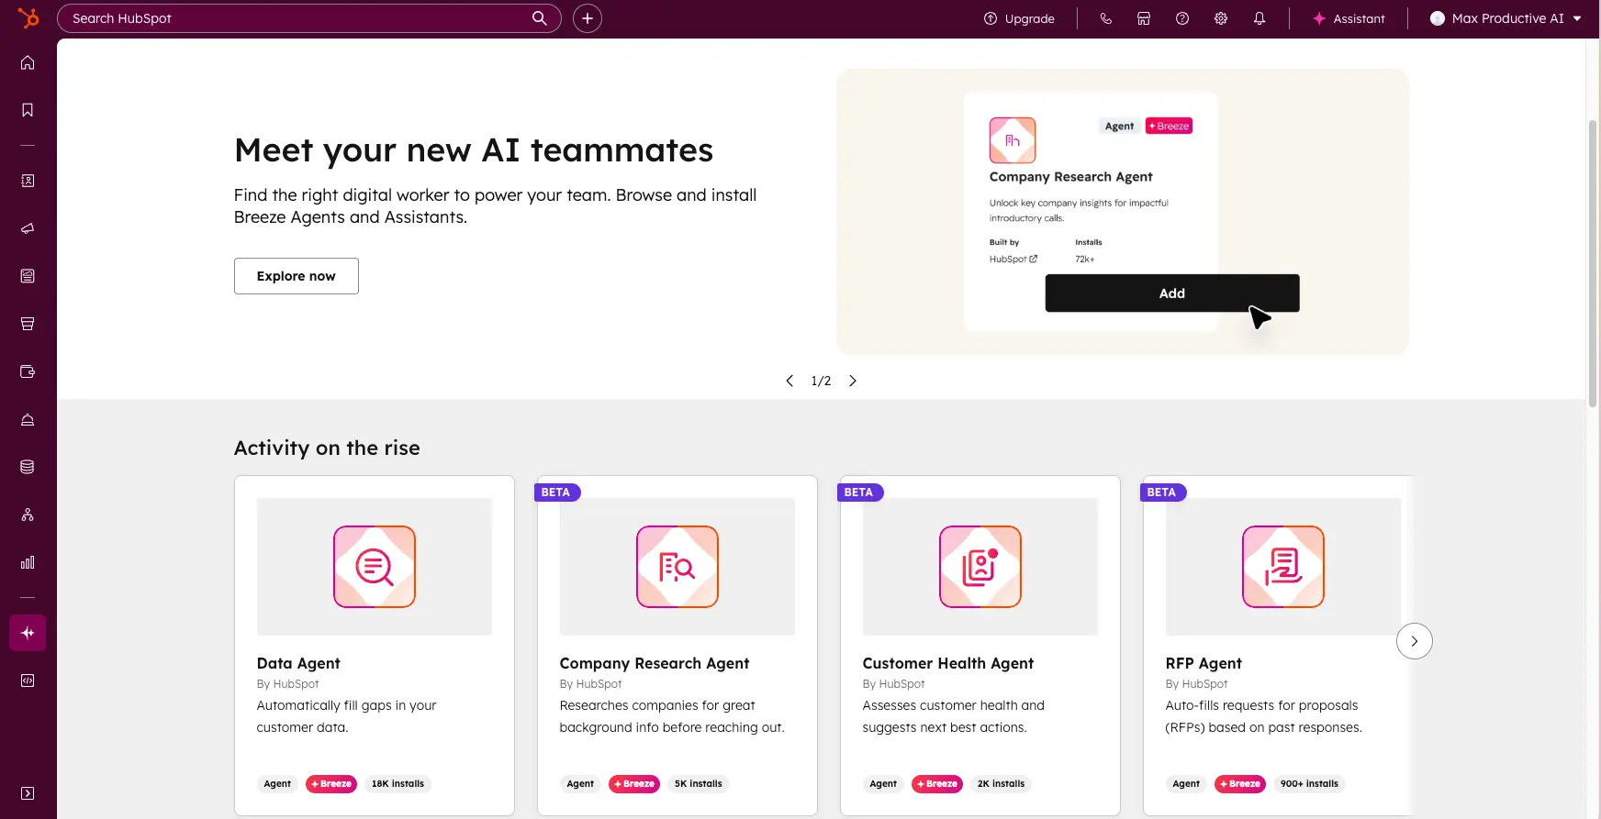Screen dimensions: 1601x819
Task: Click the Breeze AI sparkle sidebar icon
Action: coord(28,633)
